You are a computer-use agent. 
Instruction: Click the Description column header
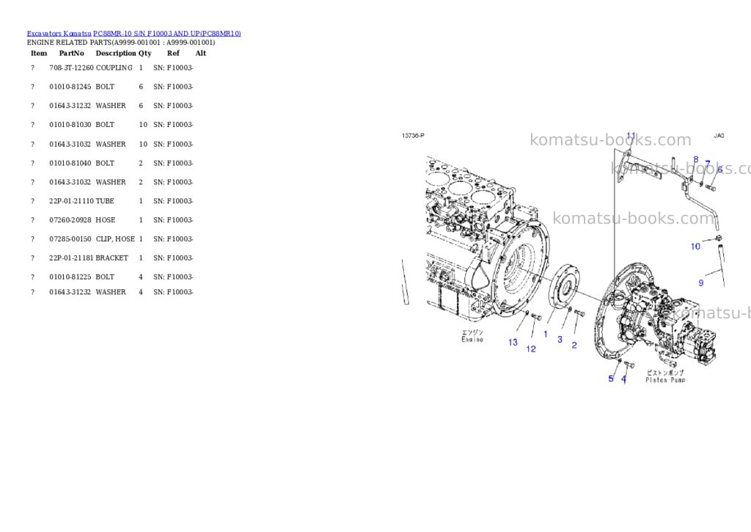pos(116,53)
